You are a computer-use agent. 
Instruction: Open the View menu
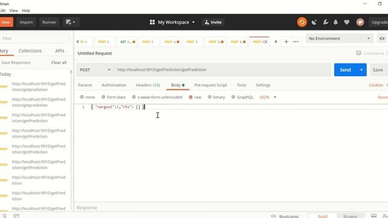coord(13,11)
